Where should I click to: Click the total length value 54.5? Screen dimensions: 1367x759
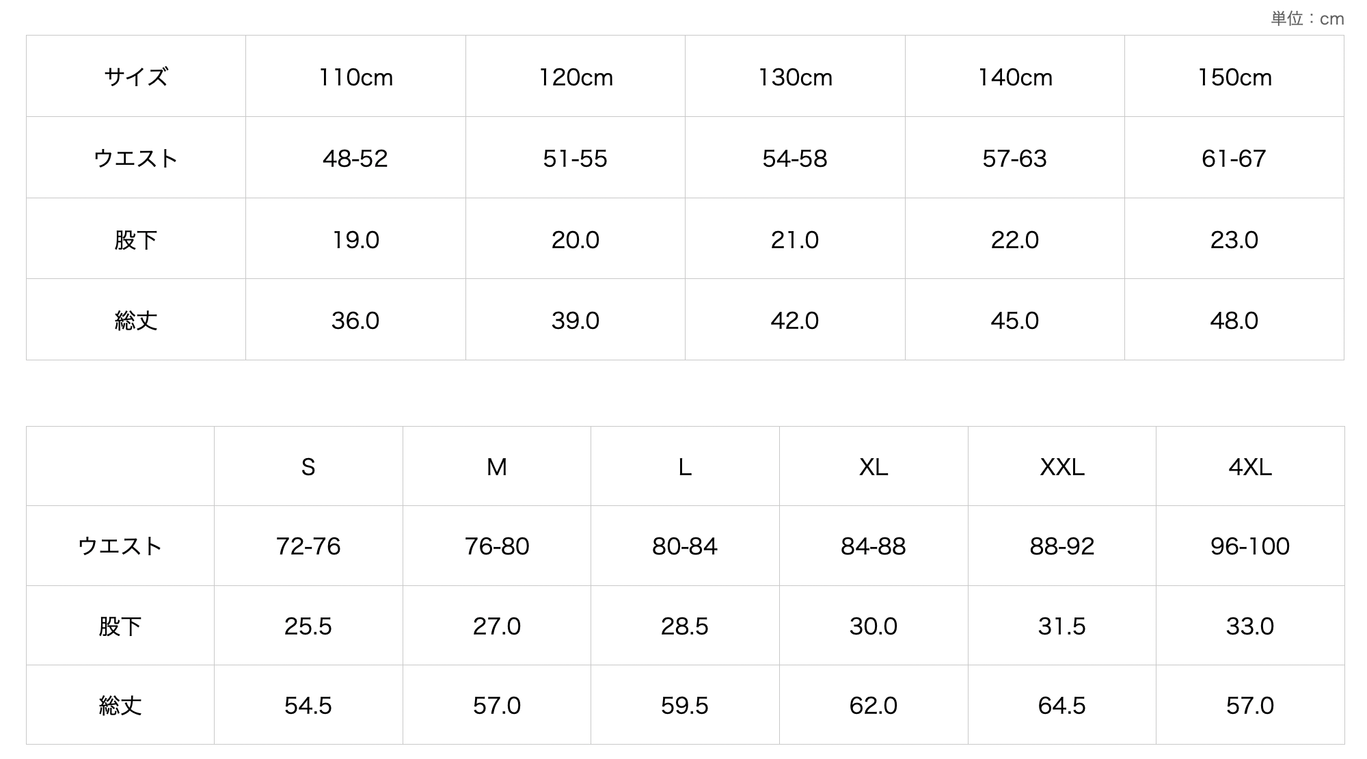tap(308, 706)
